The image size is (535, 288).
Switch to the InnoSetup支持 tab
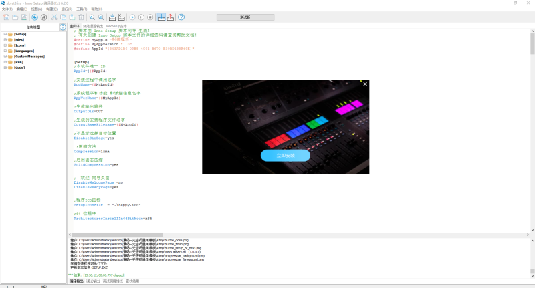[x=116, y=26]
